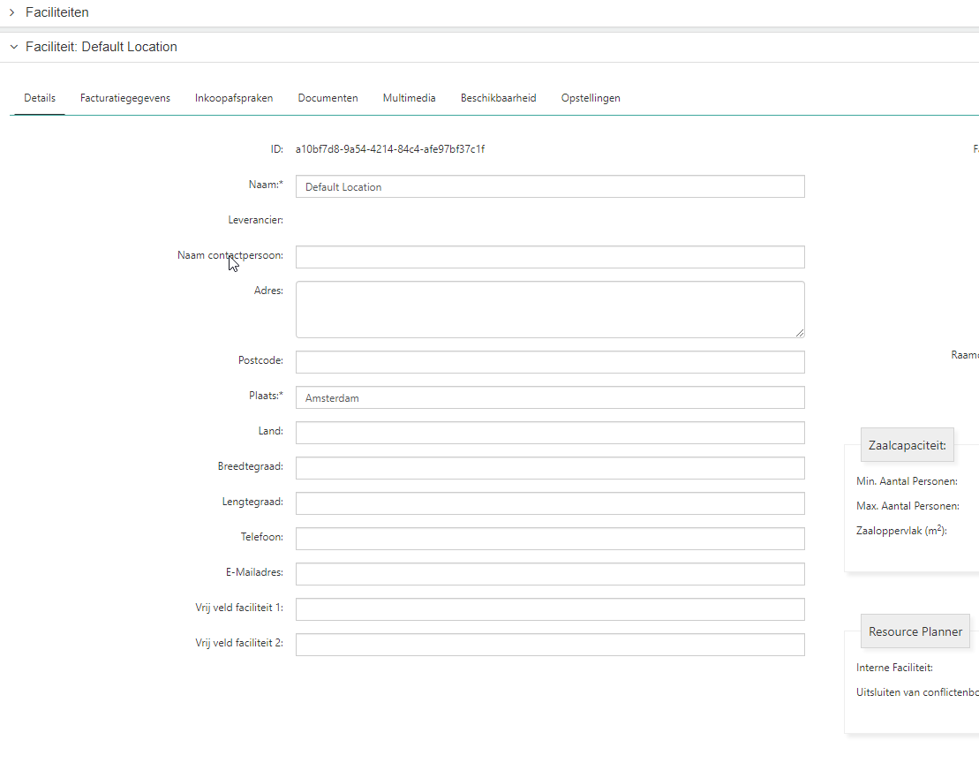The height and width of the screenshot is (763, 979).
Task: Select the Plaats field containing Amsterdam
Action: 549,397
